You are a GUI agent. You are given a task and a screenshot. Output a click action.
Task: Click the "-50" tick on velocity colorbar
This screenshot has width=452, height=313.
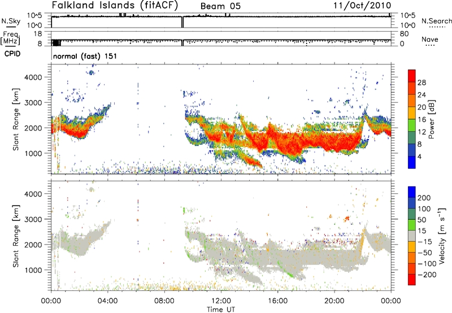coord(425,253)
